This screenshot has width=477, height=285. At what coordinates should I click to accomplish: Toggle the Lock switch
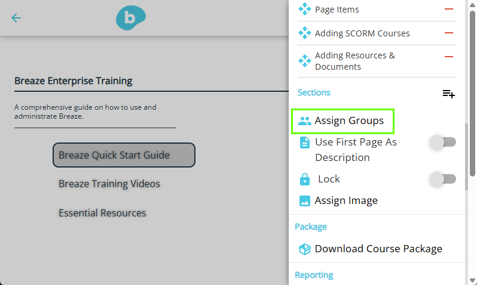tap(443, 179)
